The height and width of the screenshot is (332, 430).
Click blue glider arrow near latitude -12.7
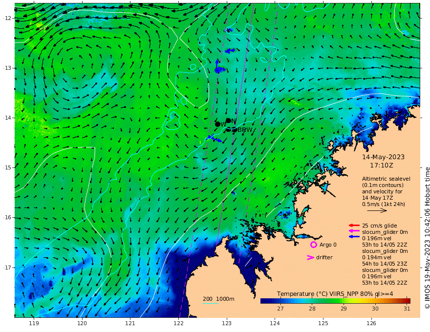click(x=230, y=51)
